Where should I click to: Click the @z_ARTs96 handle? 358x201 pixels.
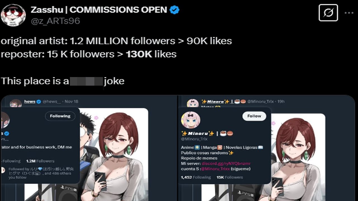pos(55,21)
